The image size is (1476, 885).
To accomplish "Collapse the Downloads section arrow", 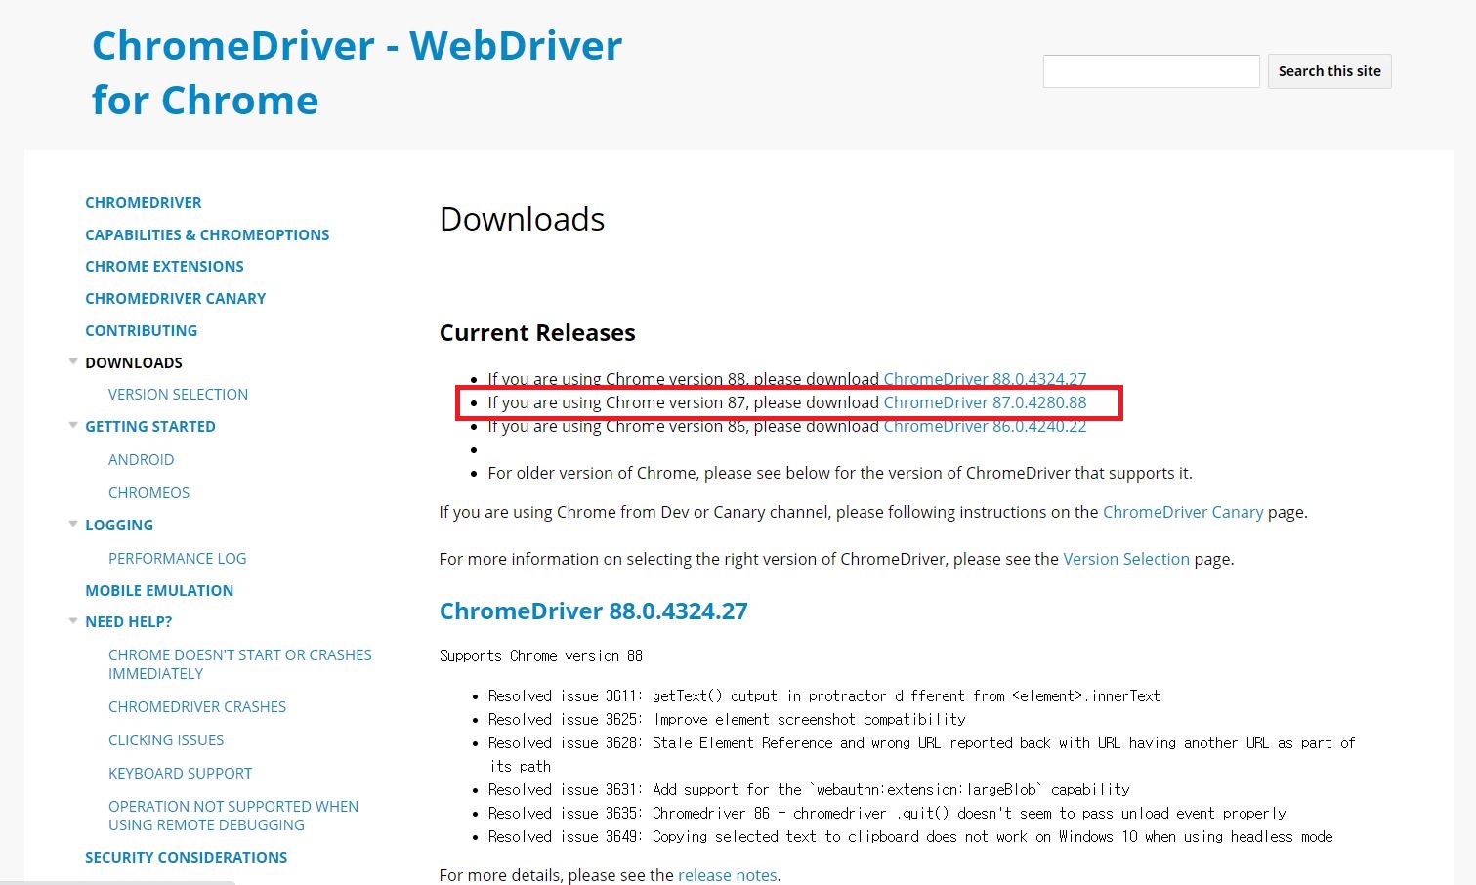I will 73,361.
